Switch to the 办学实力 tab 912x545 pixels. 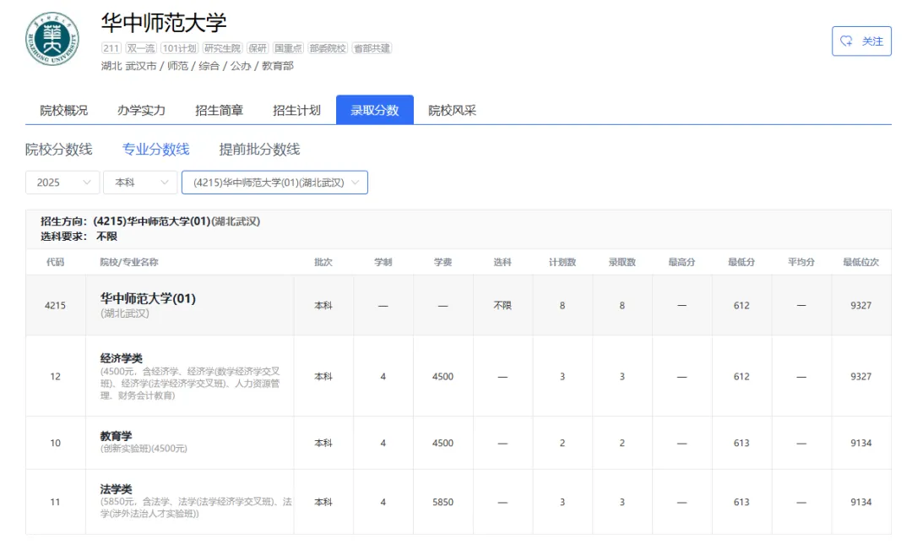click(141, 110)
